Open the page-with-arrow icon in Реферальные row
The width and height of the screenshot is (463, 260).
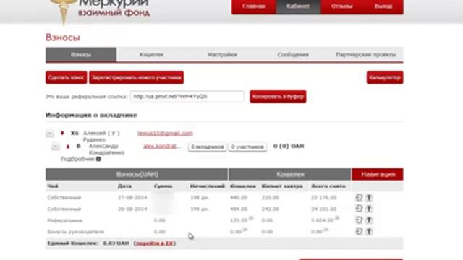click(359, 220)
